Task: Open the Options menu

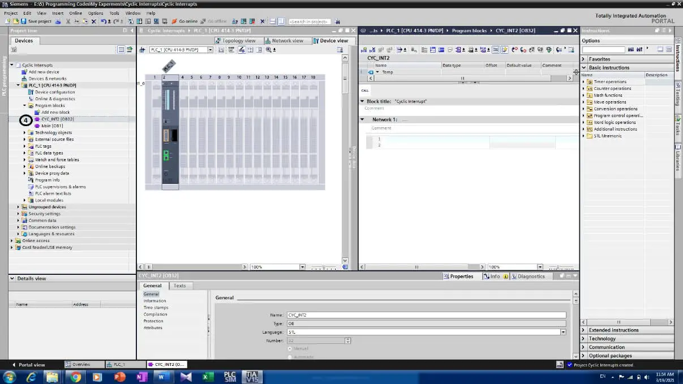Action: (x=96, y=13)
